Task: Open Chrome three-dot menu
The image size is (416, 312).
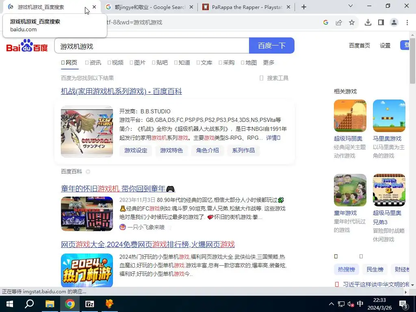Action: pos(407,23)
